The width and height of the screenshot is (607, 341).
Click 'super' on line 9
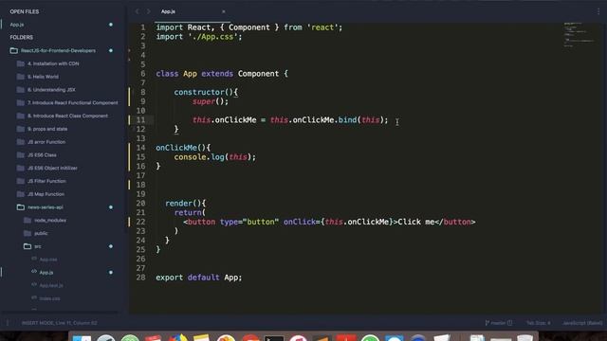pos(204,101)
